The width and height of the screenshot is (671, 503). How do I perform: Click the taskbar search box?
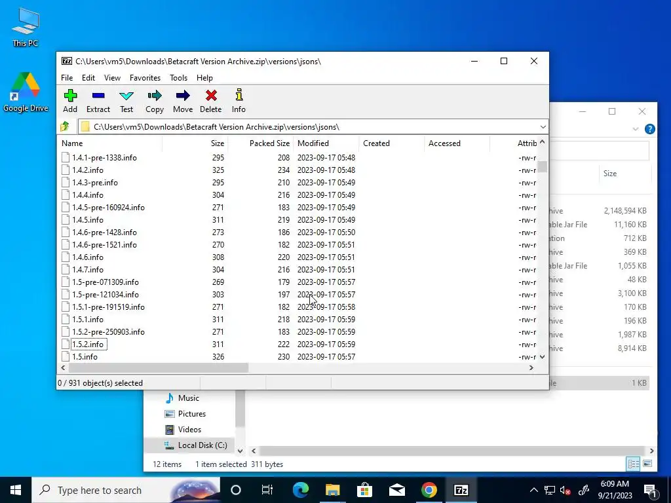coord(126,490)
